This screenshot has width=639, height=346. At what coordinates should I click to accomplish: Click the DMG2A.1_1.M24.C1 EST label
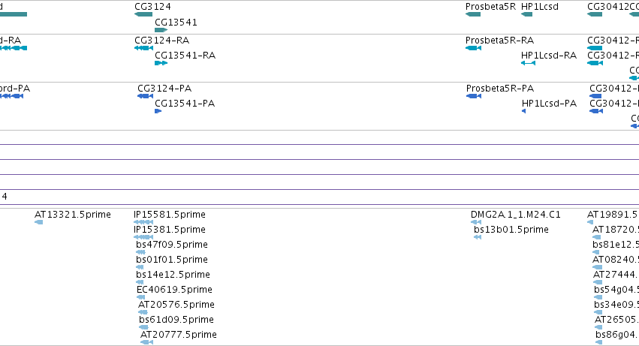(516, 215)
